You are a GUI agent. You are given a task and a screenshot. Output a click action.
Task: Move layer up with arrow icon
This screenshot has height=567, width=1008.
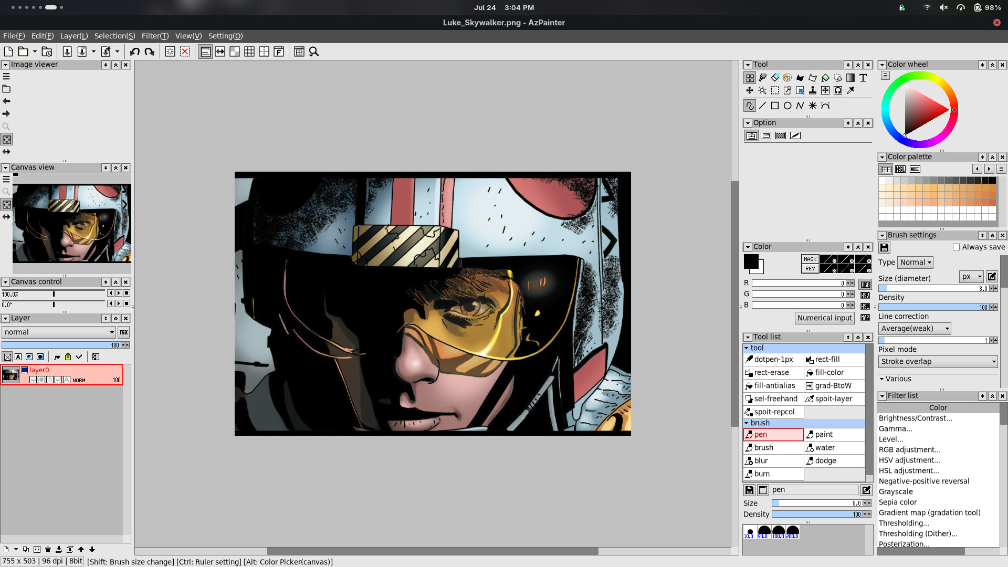point(81,550)
